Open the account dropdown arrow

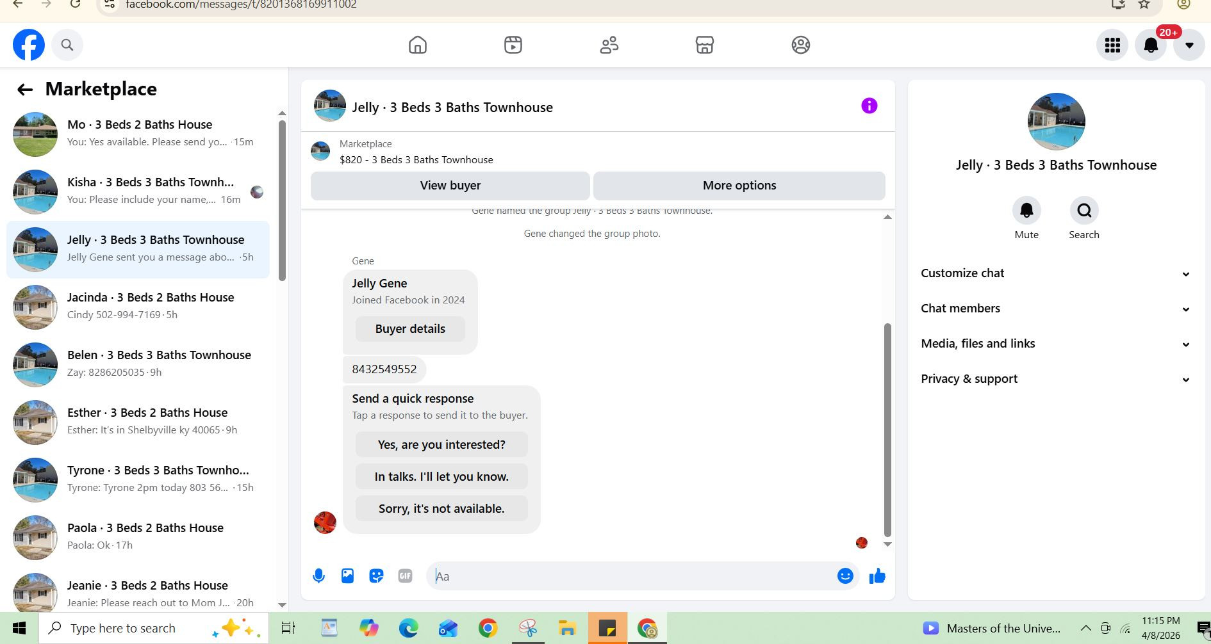point(1189,45)
